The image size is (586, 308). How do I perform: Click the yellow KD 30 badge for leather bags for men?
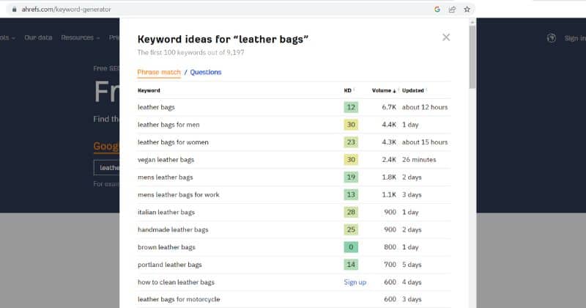(351, 125)
